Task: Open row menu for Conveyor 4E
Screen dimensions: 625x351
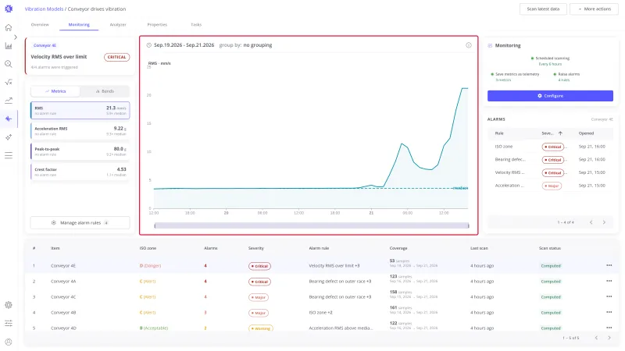Action: pyautogui.click(x=609, y=265)
